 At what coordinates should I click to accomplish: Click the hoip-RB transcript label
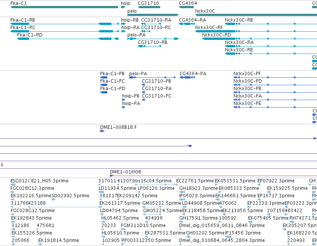coord(130,20)
